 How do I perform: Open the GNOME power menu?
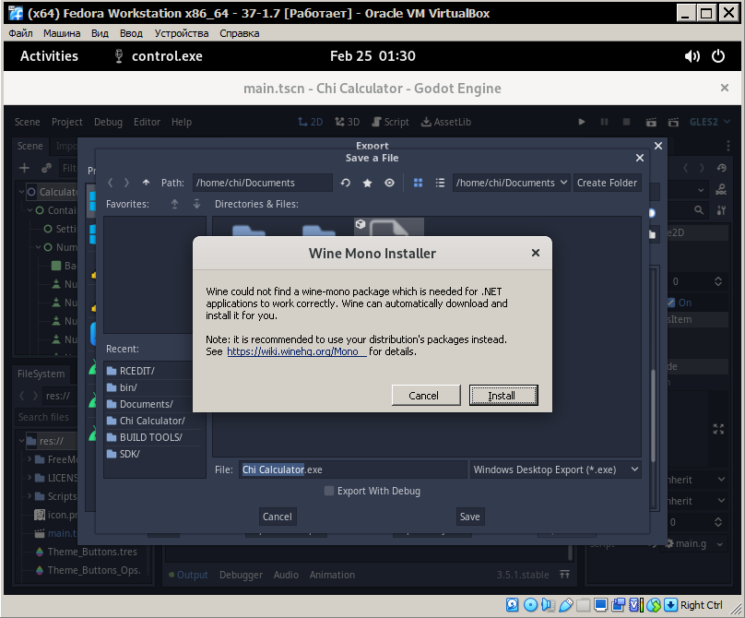click(x=718, y=56)
